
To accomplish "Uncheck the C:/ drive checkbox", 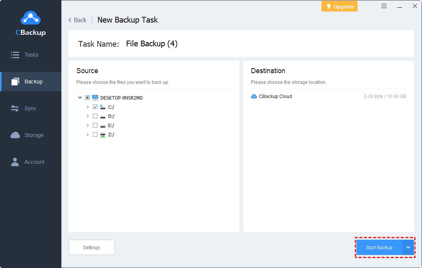I will (95, 107).
